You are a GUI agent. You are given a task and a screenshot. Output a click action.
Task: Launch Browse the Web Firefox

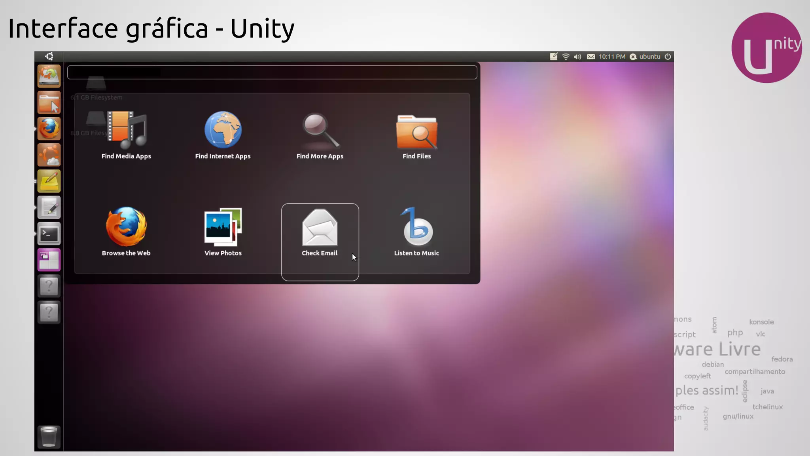coord(126,232)
